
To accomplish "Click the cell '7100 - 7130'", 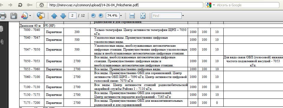I will [x=32, y=87].
